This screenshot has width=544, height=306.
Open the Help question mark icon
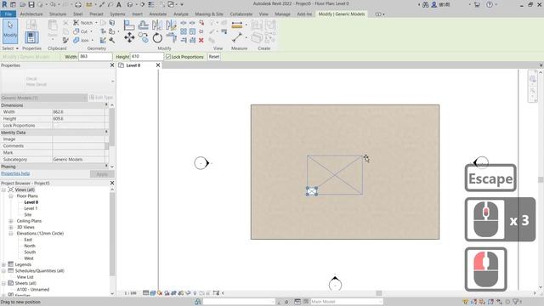pyautogui.click(x=490, y=4)
